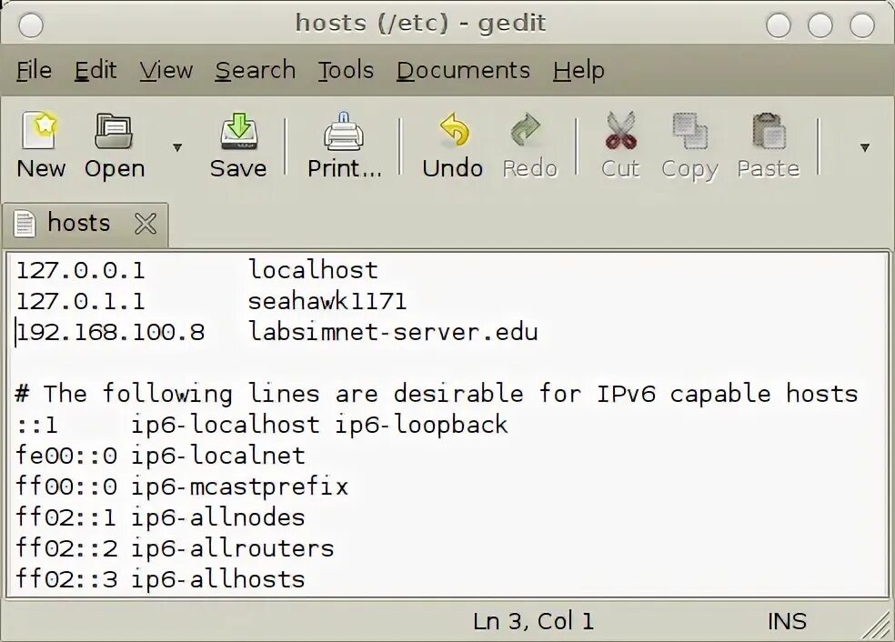The height and width of the screenshot is (642, 895).
Task: Click the Undo yellow arrow icon
Action: 455,130
